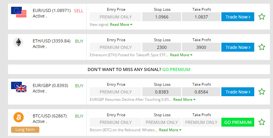Screen dimensions: 273x138
Task: Click the ETH/USD Take Profit value 3900
Action: [201, 47]
